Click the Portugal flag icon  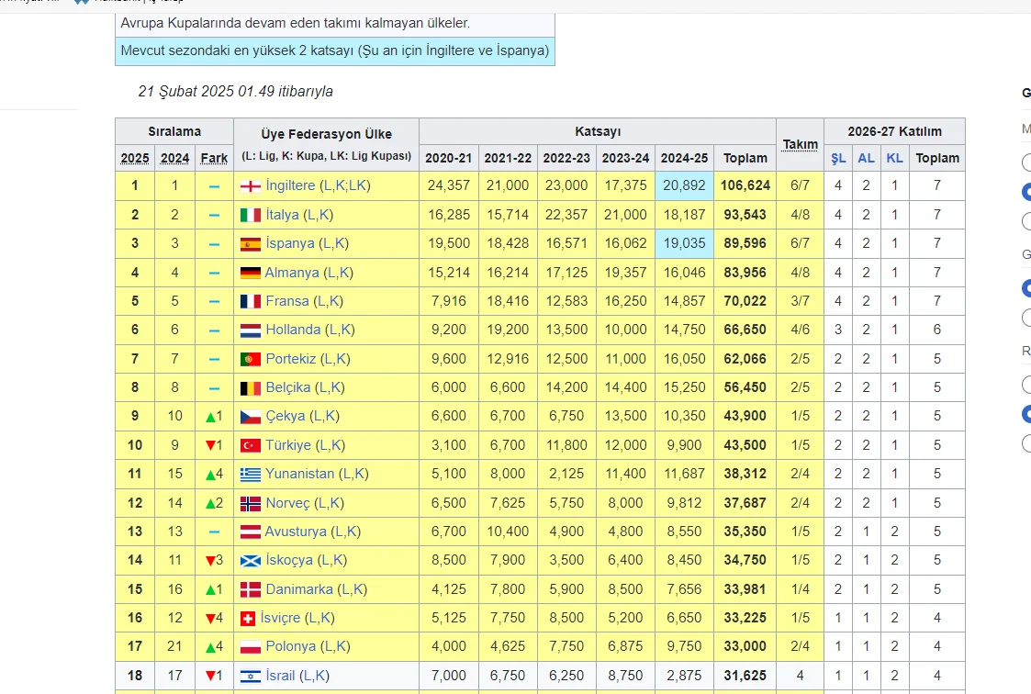[250, 359]
